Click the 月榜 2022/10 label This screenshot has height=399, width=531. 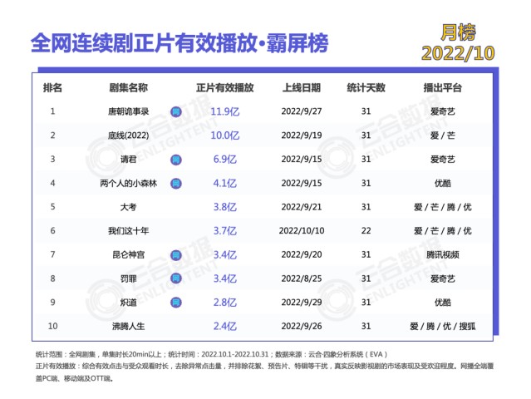(459, 43)
